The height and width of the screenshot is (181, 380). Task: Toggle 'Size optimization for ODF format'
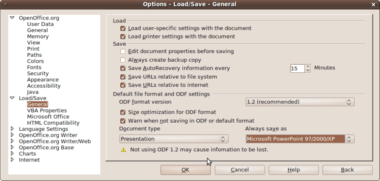123,112
